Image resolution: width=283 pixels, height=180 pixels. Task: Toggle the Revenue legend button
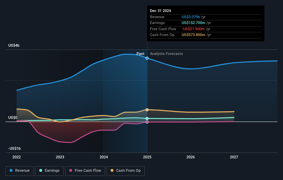[20, 171]
